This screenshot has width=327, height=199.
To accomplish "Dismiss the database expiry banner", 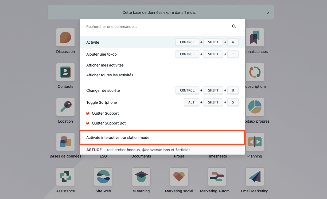I will [268, 13].
